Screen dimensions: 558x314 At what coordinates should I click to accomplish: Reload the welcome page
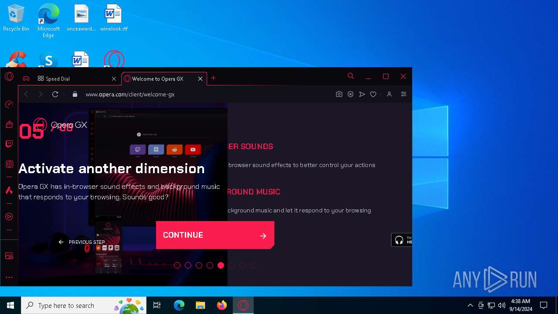[55, 94]
